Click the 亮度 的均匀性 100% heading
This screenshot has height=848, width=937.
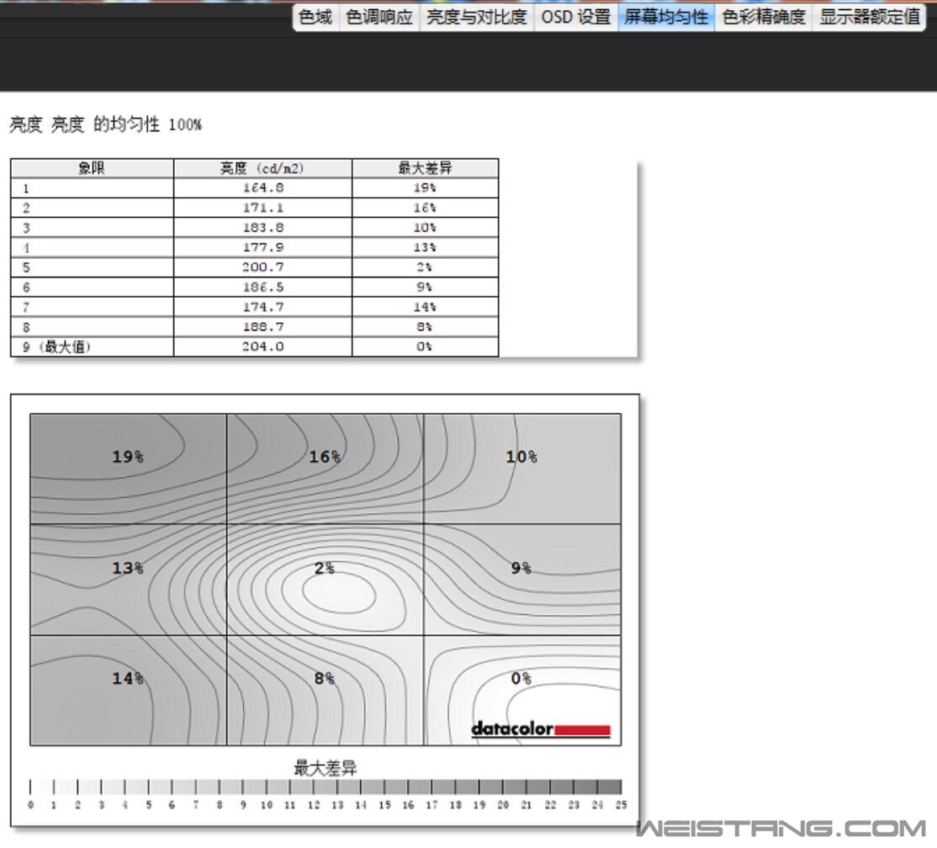pos(105,125)
